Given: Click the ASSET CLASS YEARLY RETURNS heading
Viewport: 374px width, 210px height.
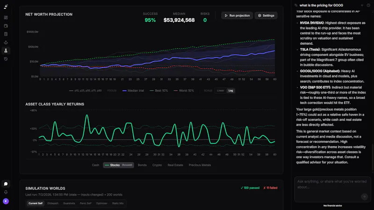Looking at the screenshot, I should (x=55, y=104).
